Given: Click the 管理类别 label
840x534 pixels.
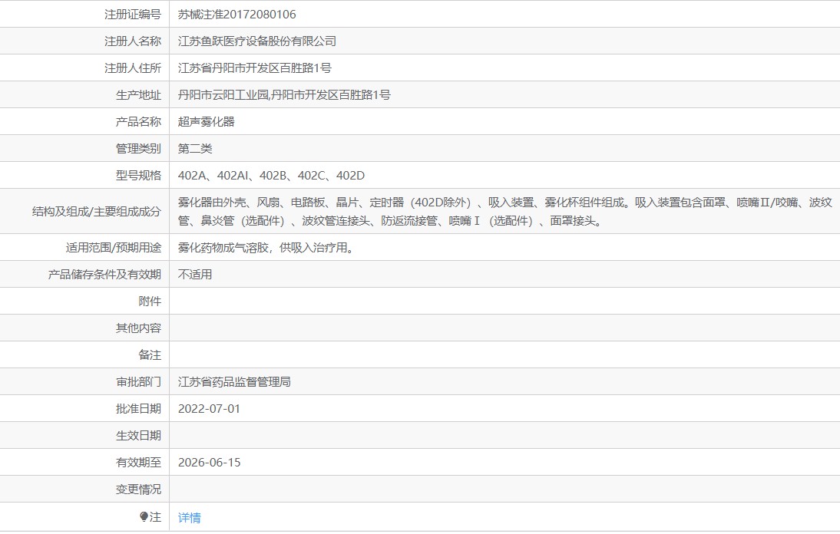Looking at the screenshot, I should point(138,148).
